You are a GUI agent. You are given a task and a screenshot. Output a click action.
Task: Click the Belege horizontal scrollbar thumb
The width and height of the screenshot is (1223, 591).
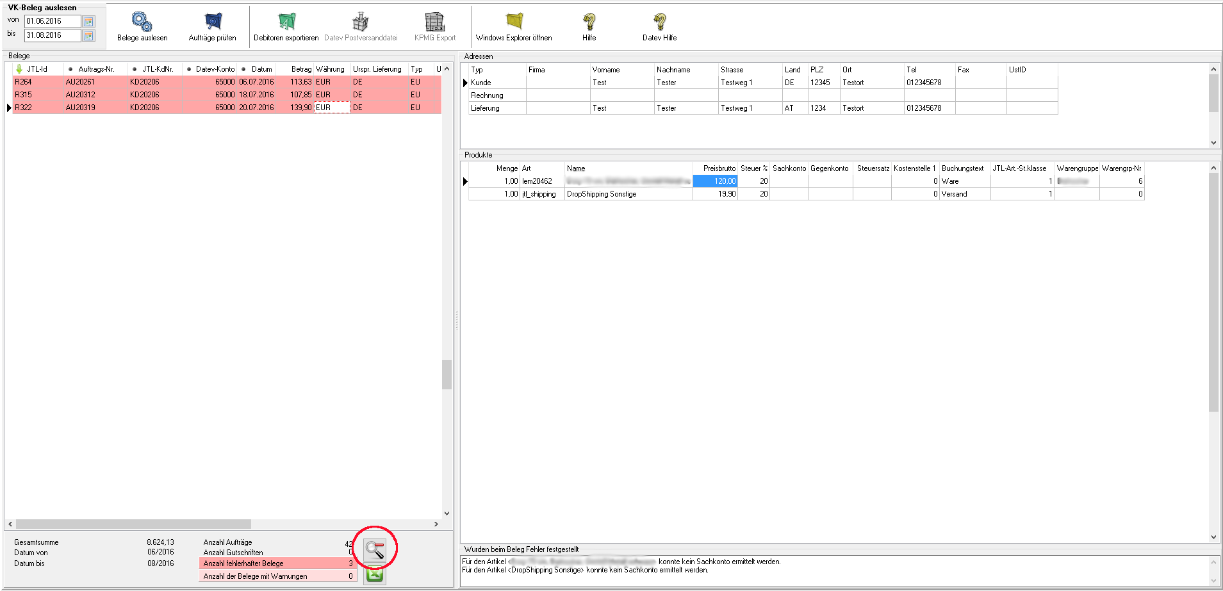tap(133, 524)
